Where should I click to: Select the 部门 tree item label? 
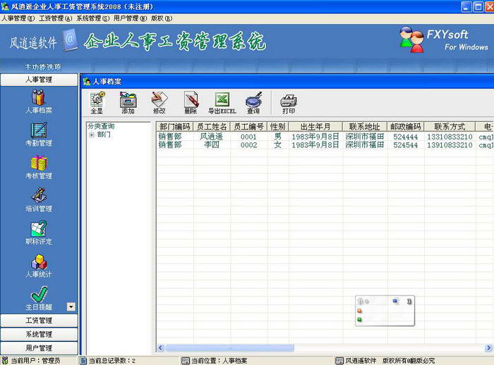click(104, 135)
